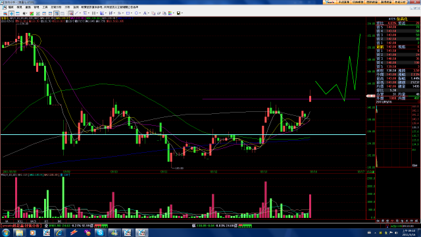Expand the parallel lines tool dropdown
421x237 pixels.
[97, 13]
